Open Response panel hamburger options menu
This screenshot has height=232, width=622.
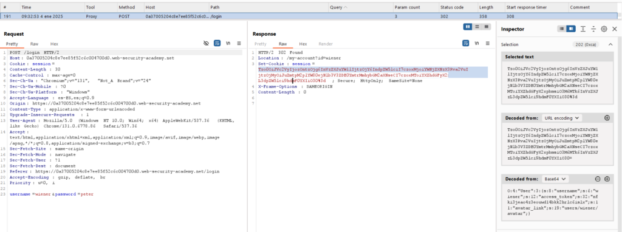487,43
